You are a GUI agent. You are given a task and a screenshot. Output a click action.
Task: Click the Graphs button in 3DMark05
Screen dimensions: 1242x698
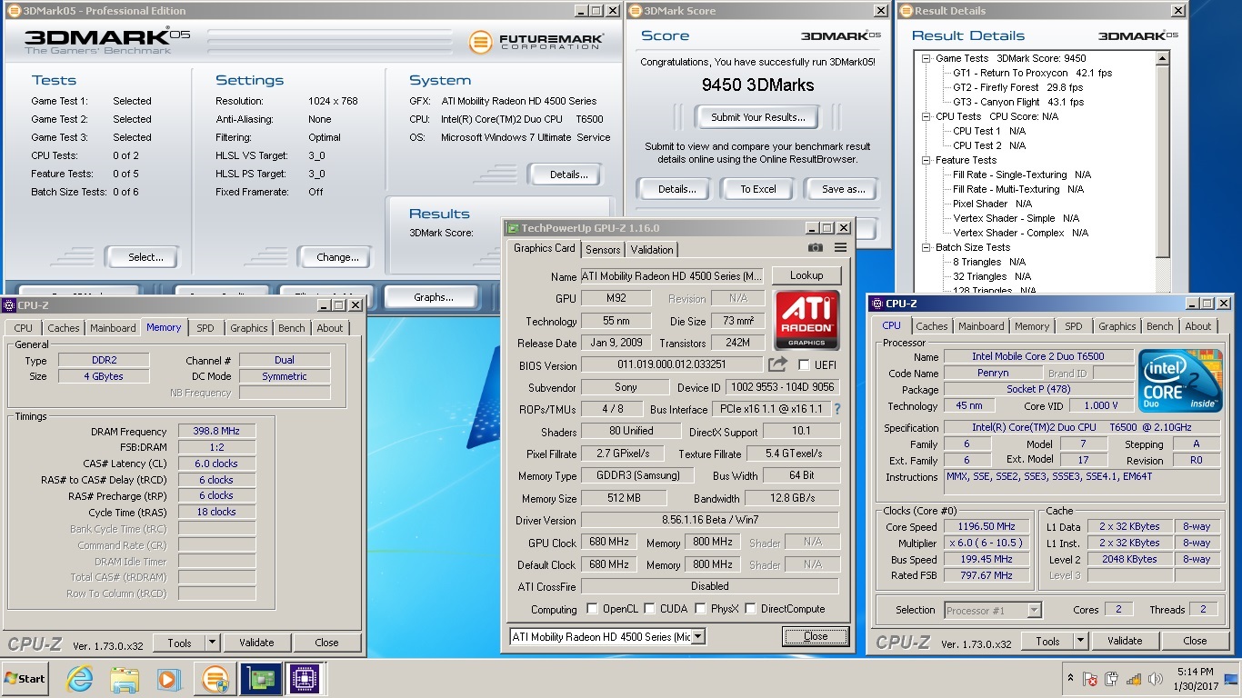[x=434, y=297]
